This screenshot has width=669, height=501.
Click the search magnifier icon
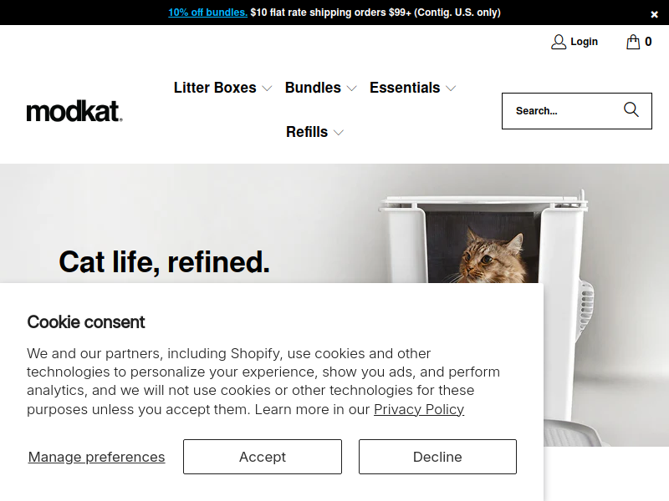(x=631, y=110)
